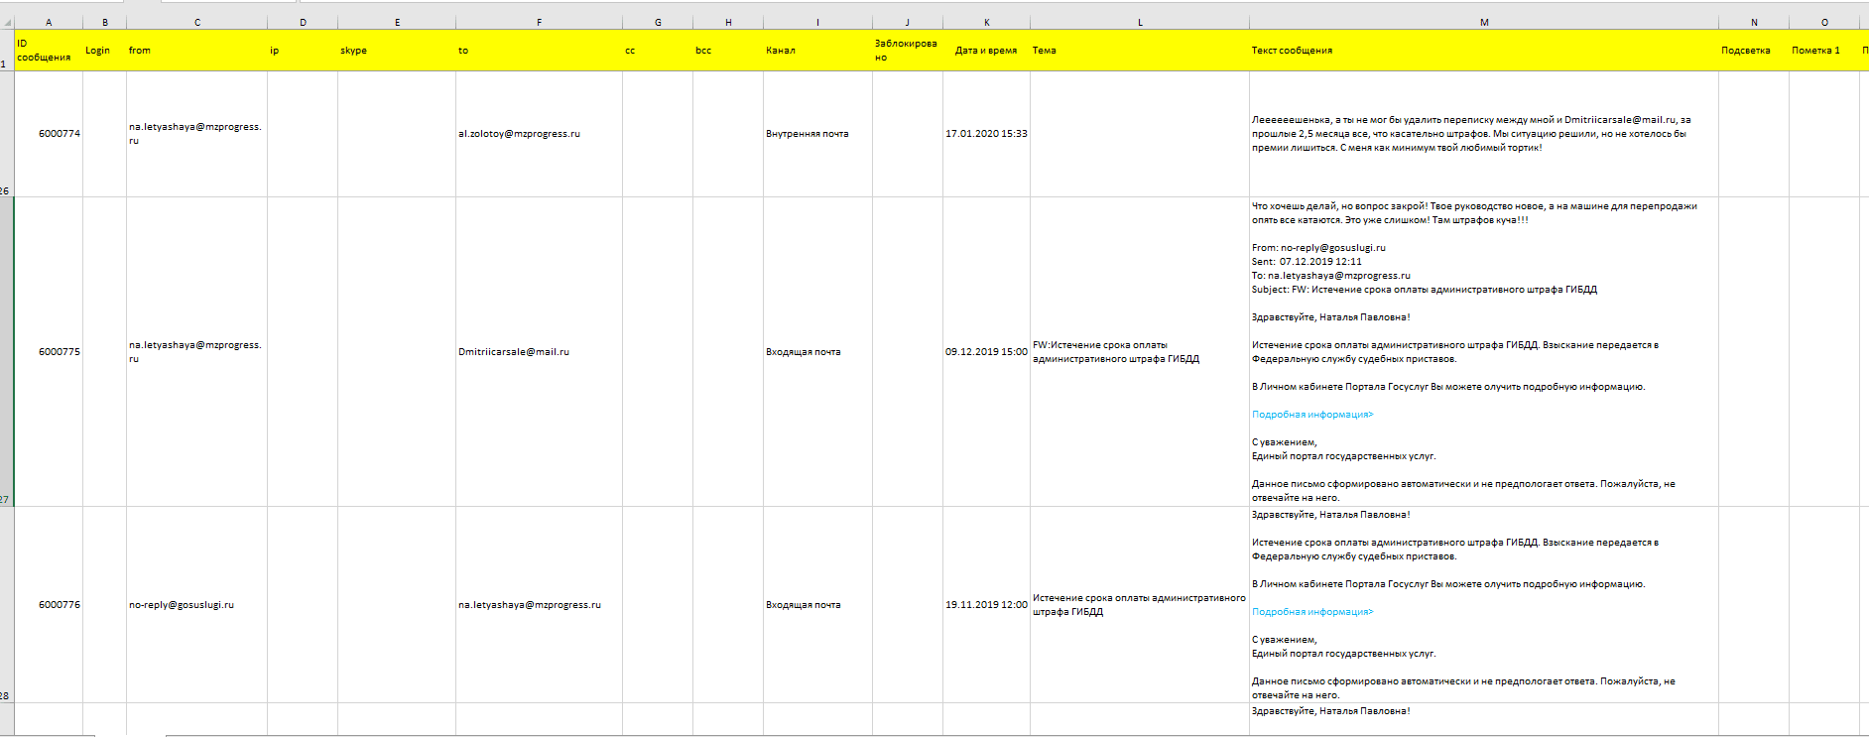Select the "Дата и время" header cell
This screenshot has width=1869, height=737.
[985, 51]
